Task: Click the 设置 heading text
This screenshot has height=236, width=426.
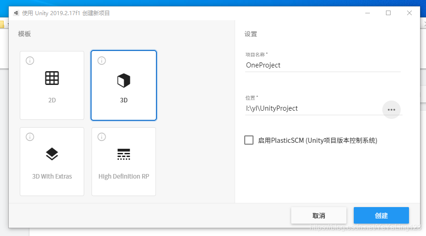Action: click(x=250, y=34)
